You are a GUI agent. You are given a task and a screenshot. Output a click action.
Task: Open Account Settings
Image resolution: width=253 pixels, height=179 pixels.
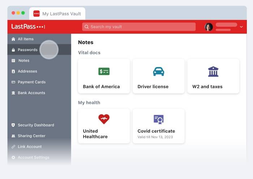pyautogui.click(x=39, y=157)
